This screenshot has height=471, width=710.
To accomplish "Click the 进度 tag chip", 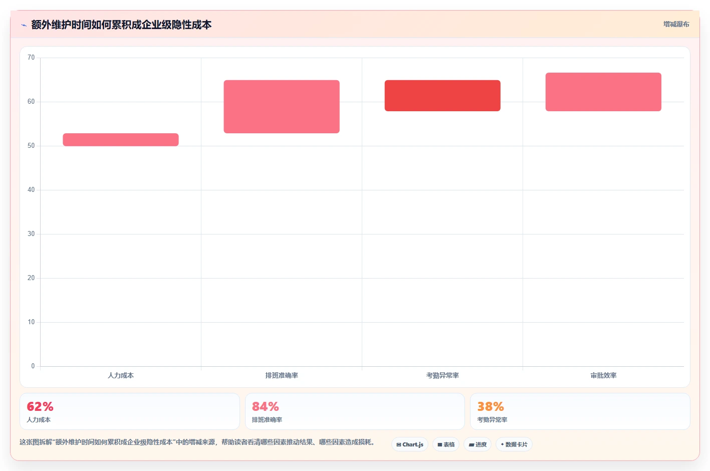I will [478, 444].
